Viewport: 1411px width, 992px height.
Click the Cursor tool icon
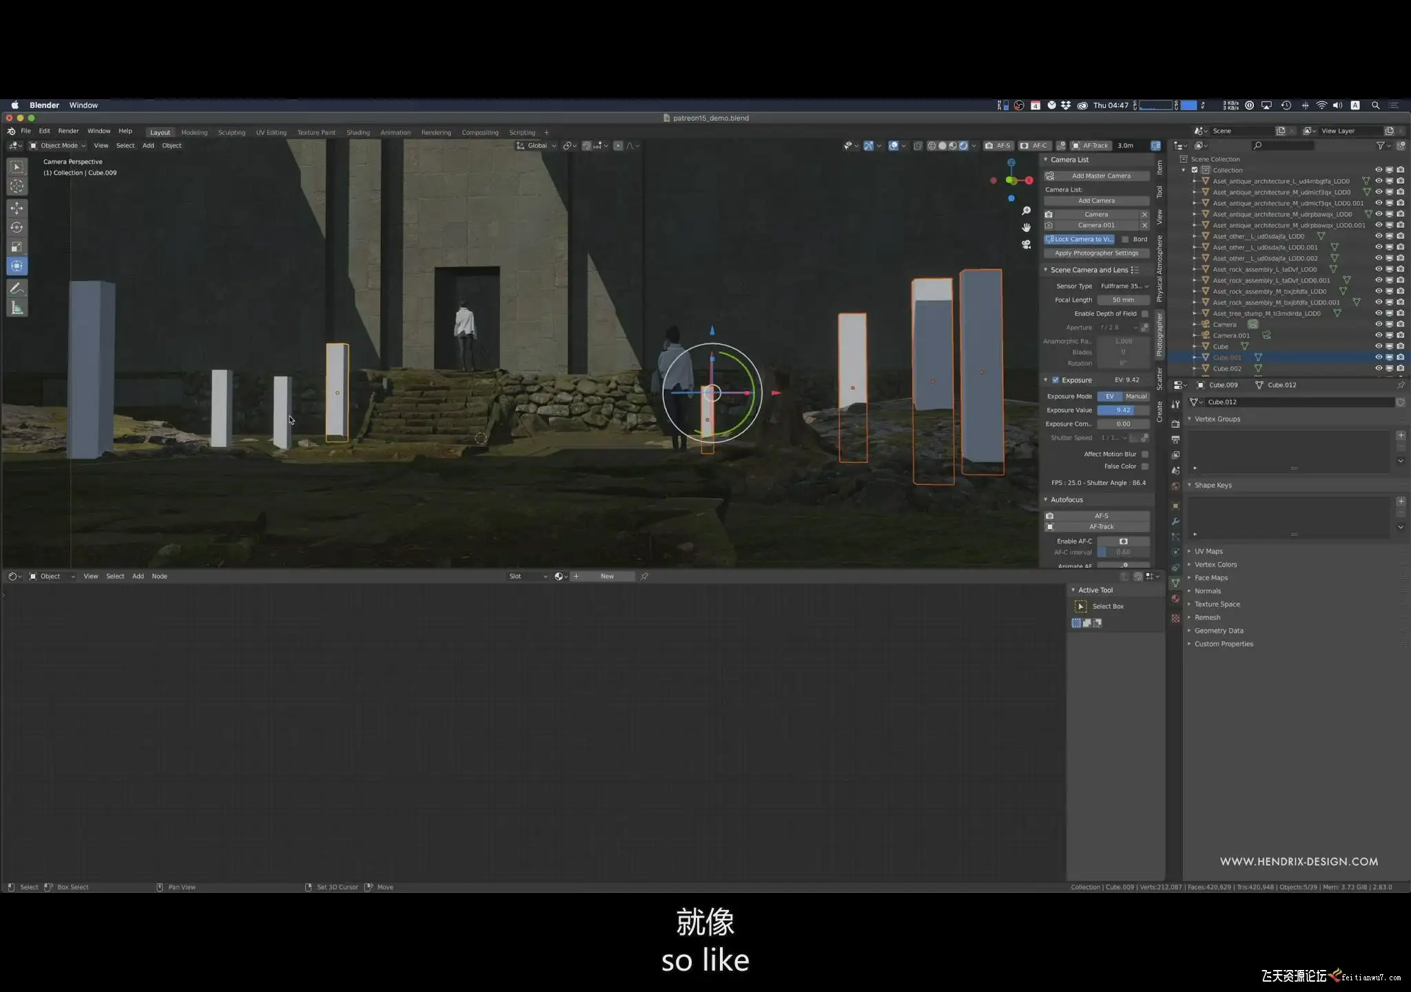[x=17, y=186]
